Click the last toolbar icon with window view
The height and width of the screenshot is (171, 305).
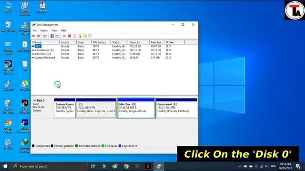(90, 36)
